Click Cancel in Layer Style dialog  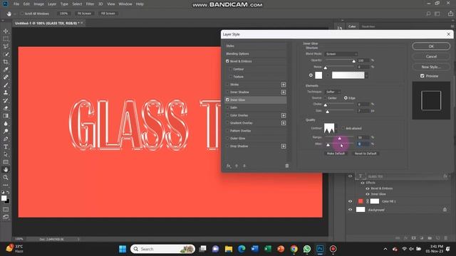tap(431, 56)
